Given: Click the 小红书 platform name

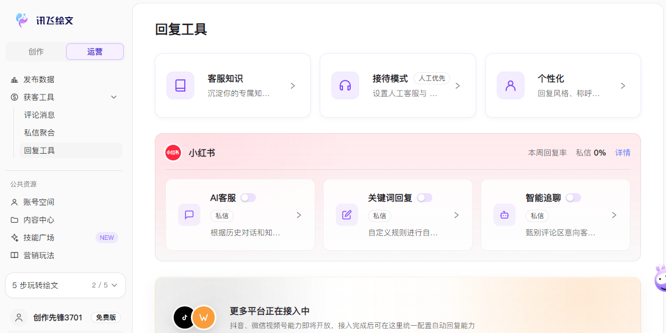Looking at the screenshot, I should click(201, 153).
